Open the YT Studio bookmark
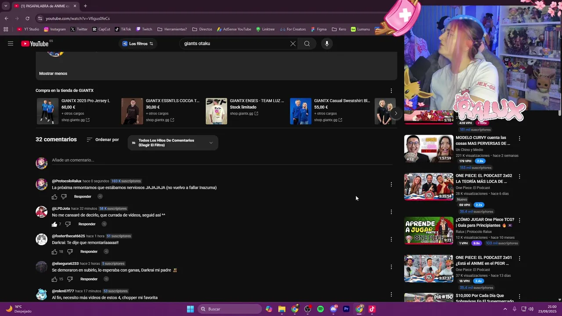562x316 pixels. point(28,29)
